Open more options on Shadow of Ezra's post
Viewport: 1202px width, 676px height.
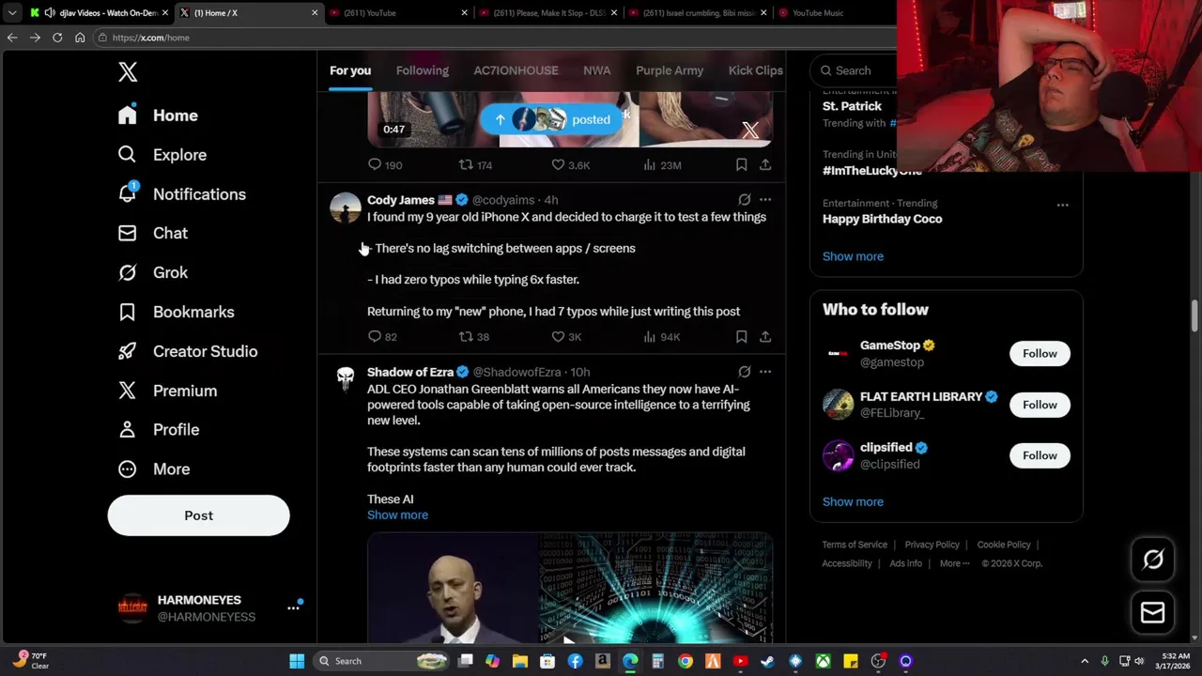pyautogui.click(x=765, y=372)
